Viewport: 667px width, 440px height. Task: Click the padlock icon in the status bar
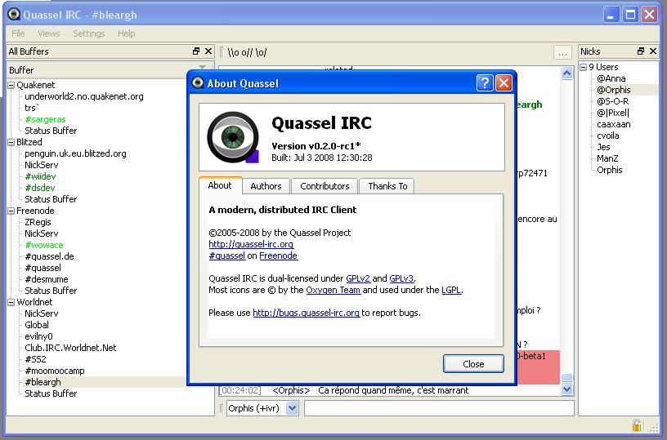637,425
